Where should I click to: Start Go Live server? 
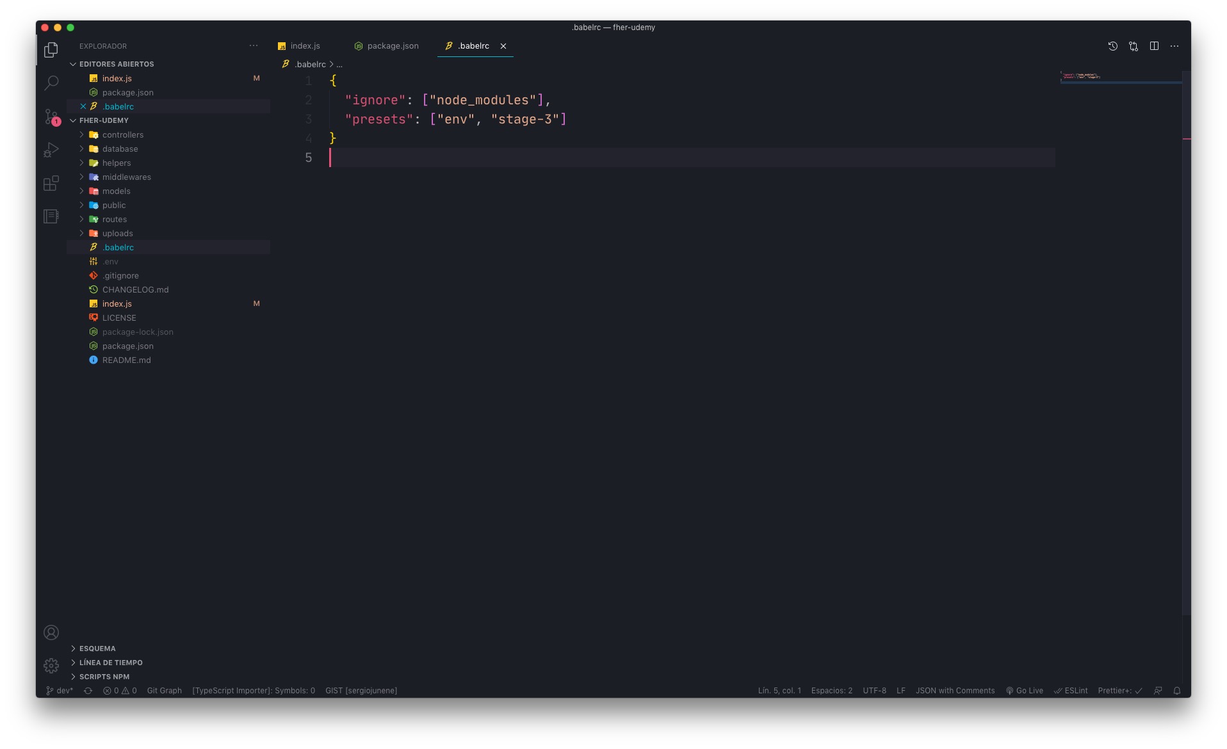(1025, 691)
